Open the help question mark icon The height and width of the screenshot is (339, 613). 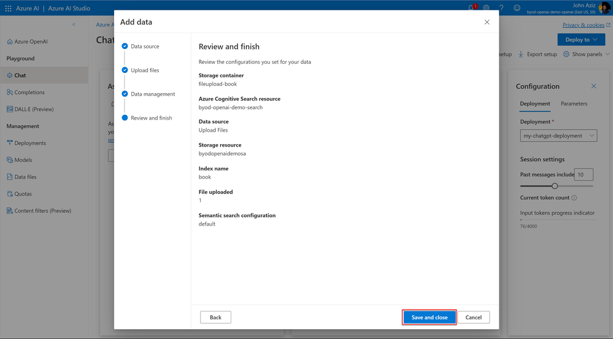[501, 8]
